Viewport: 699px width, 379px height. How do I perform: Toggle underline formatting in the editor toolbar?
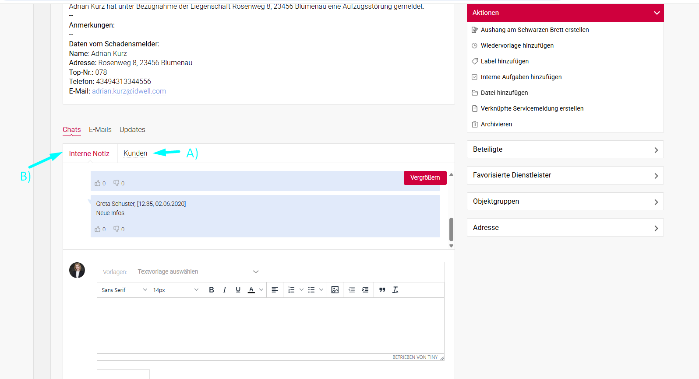point(238,290)
